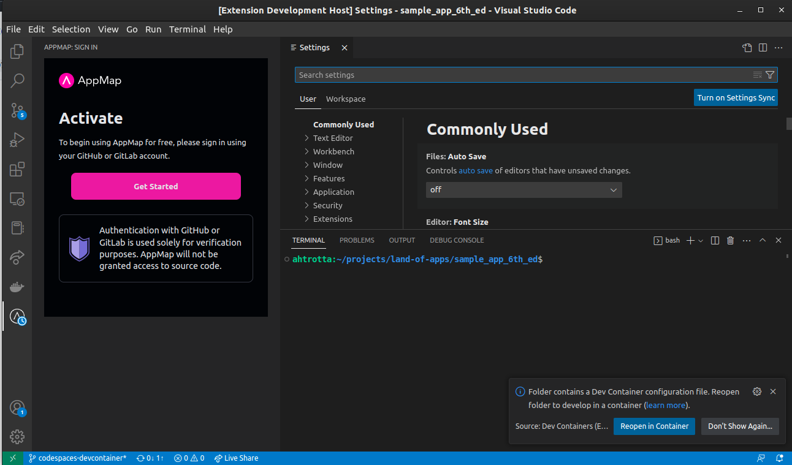Open the Docker extension in the sidebar
The image size is (792, 465).
pos(17,286)
